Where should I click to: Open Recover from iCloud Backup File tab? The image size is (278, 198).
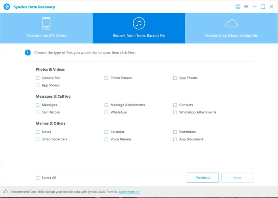coord(231,28)
